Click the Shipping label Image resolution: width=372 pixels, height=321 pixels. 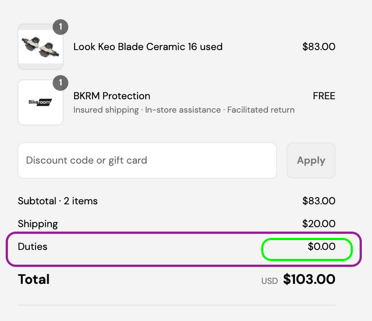(x=38, y=223)
